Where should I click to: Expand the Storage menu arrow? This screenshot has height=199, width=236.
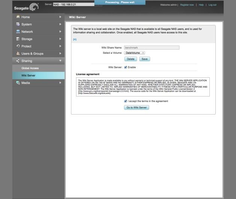(60, 39)
